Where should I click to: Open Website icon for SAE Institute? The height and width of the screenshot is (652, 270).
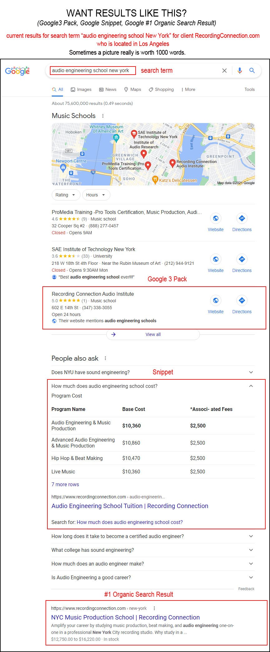(216, 259)
